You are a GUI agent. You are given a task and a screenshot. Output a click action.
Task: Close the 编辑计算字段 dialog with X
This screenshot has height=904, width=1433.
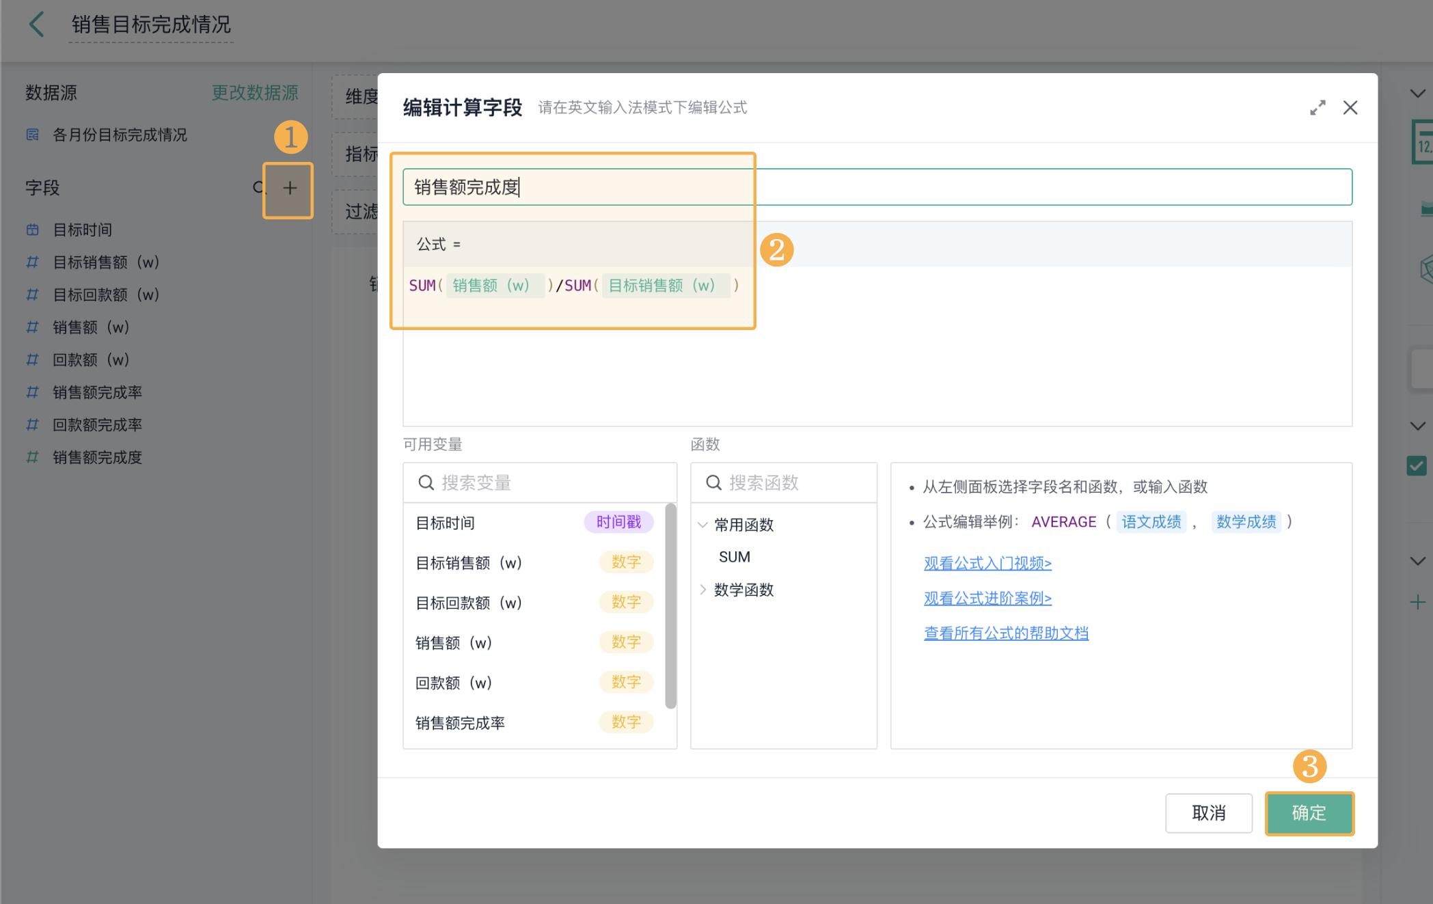coord(1350,108)
